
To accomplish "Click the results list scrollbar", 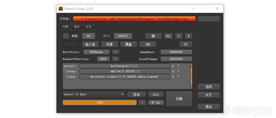I will point(191,76).
